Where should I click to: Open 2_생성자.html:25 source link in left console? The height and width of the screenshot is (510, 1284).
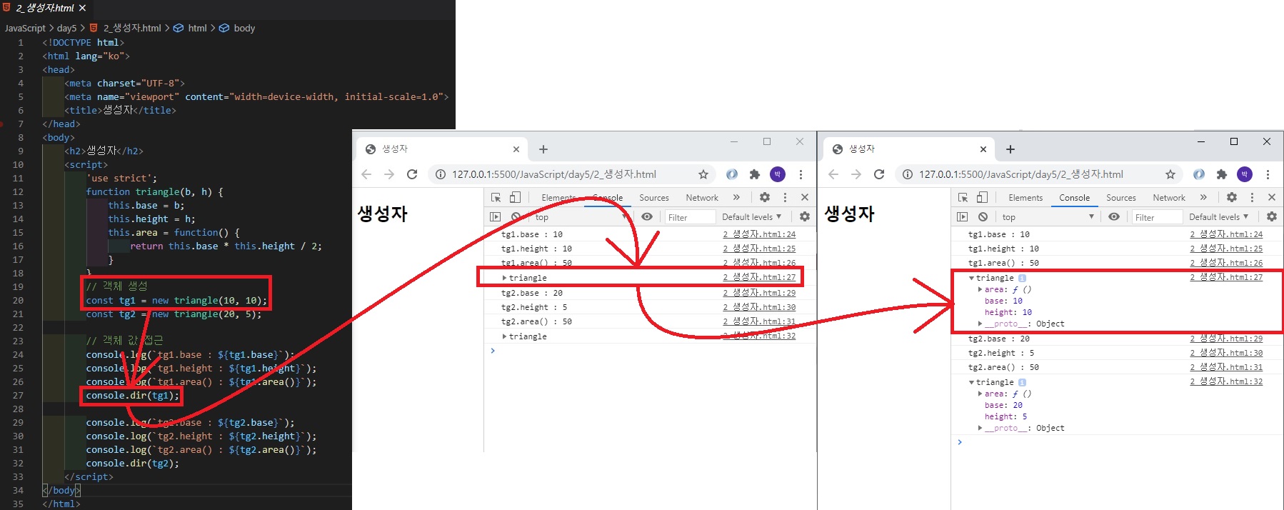(758, 249)
